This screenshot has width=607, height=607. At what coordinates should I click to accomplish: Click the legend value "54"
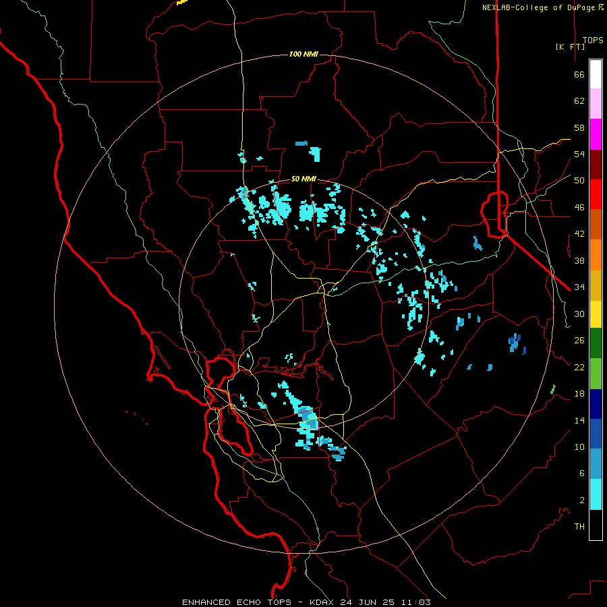579,154
